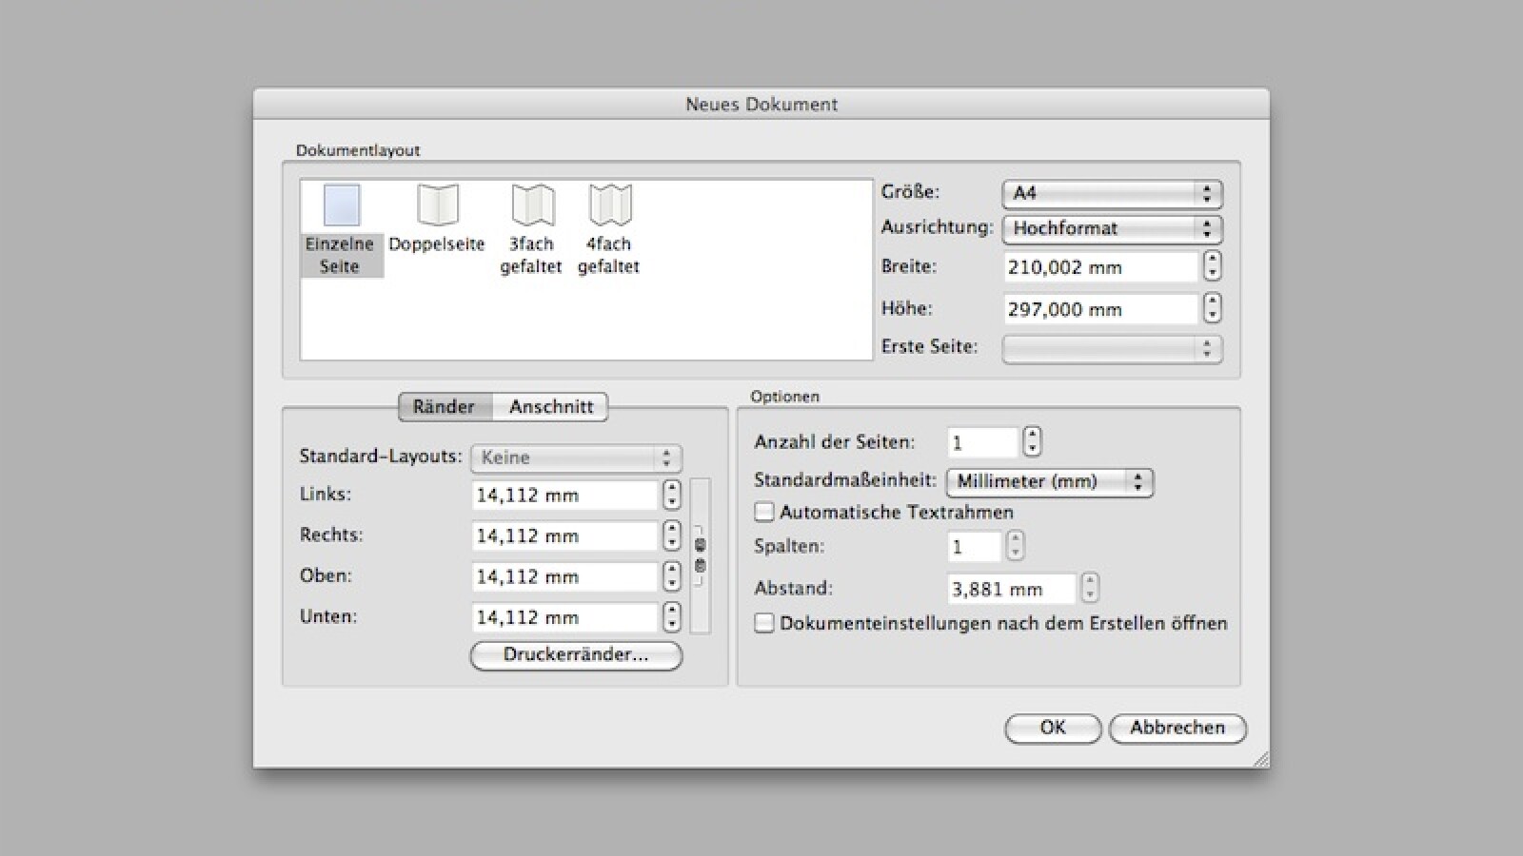Image resolution: width=1523 pixels, height=856 pixels.
Task: Click the Druckerränder button
Action: pos(576,655)
